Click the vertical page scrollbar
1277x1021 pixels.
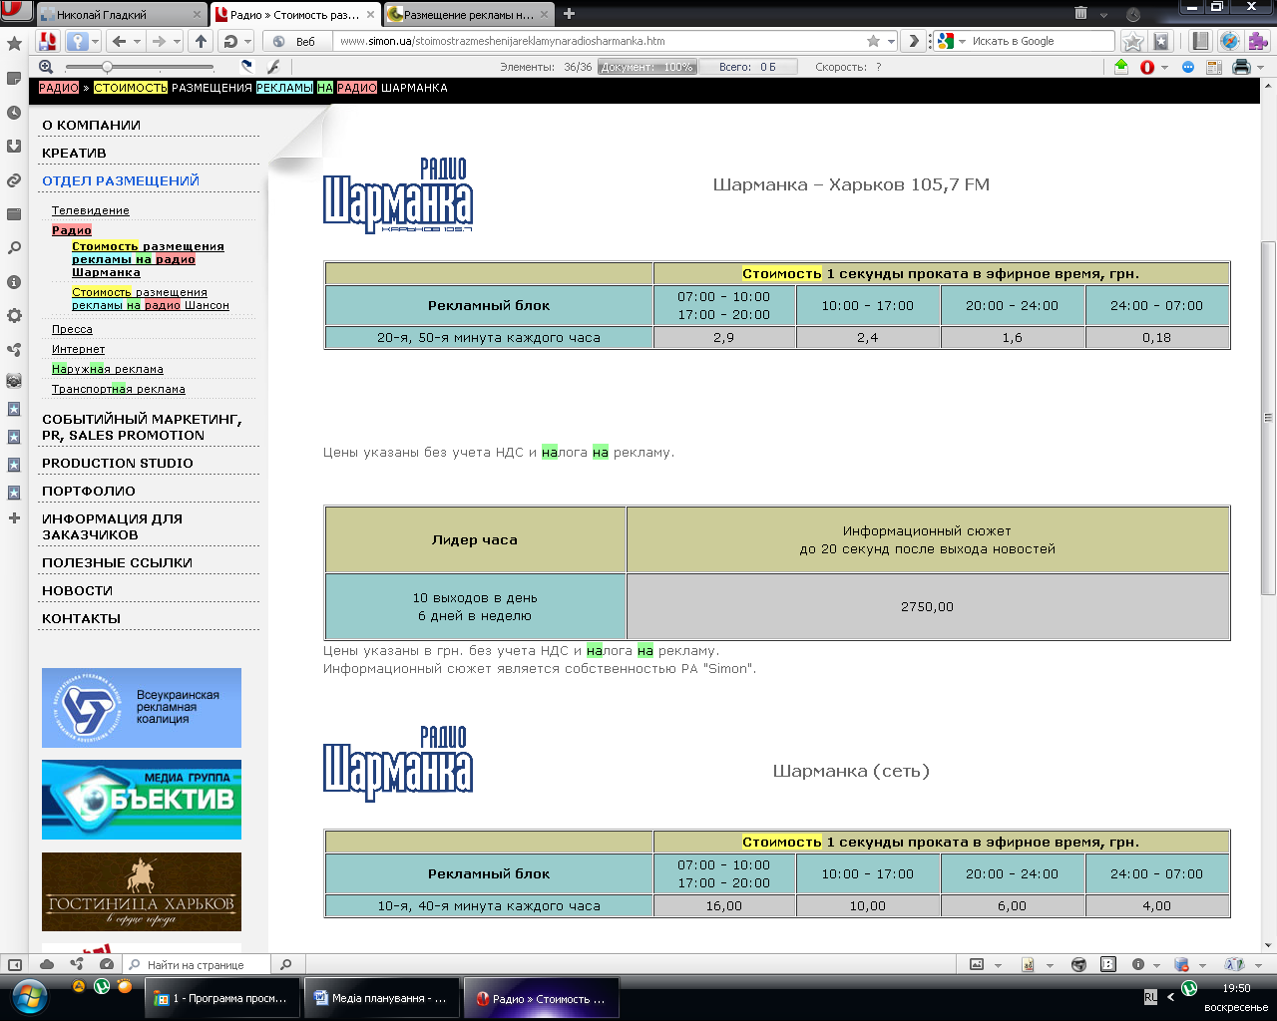(x=1268, y=419)
